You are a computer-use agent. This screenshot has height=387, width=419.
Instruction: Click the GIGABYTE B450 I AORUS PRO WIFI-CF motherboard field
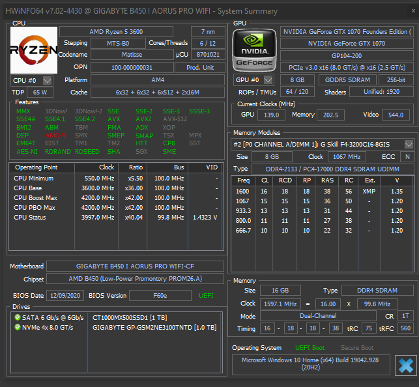point(135,266)
